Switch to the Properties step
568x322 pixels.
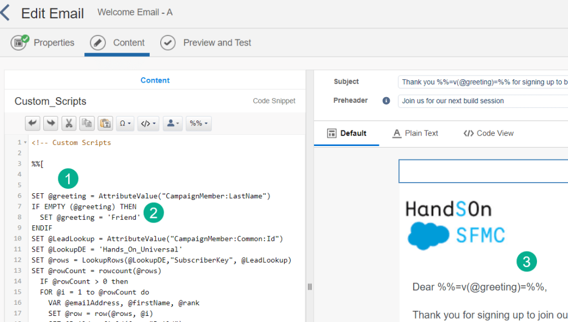(43, 43)
